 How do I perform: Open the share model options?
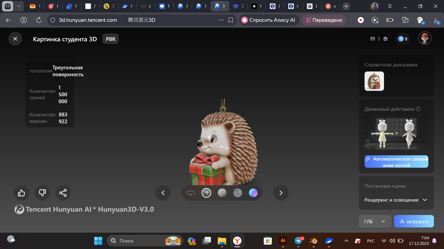point(63,193)
